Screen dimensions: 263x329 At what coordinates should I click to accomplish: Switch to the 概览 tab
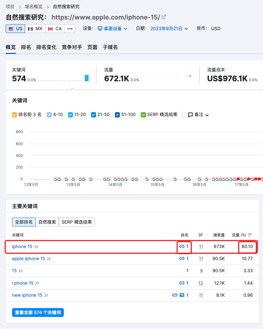11,47
